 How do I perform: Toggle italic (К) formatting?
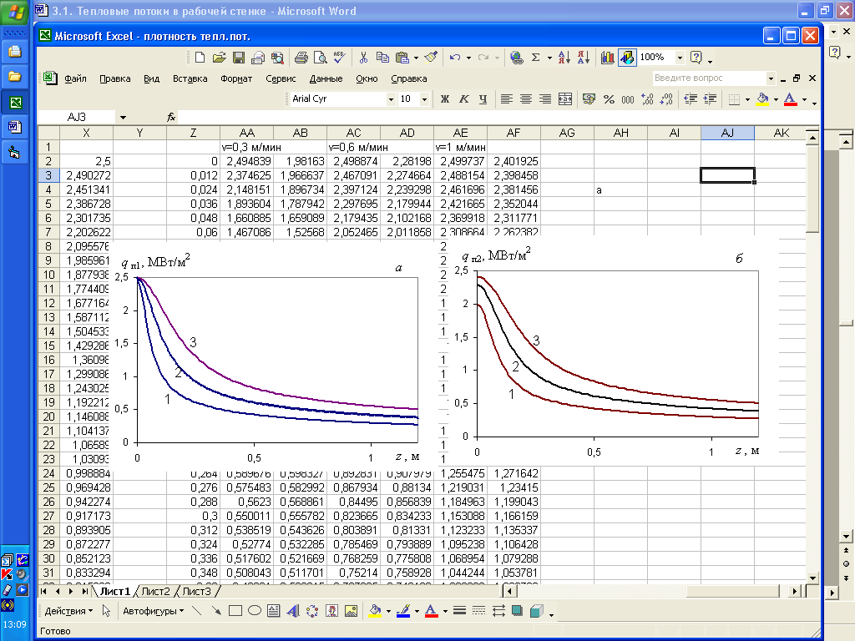pyautogui.click(x=464, y=98)
